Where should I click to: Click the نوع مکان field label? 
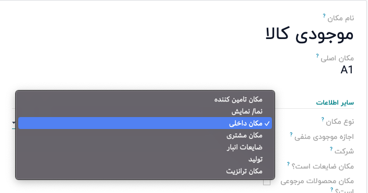[340, 122]
